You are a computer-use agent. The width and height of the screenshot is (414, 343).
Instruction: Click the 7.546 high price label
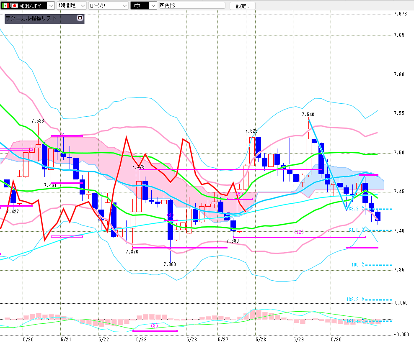308,115
